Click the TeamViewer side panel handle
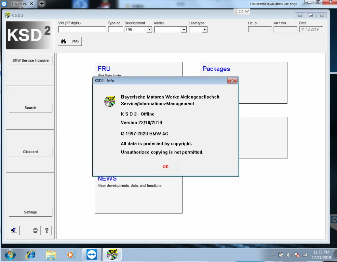Viewport: 337px width, 262px height. click(334, 219)
